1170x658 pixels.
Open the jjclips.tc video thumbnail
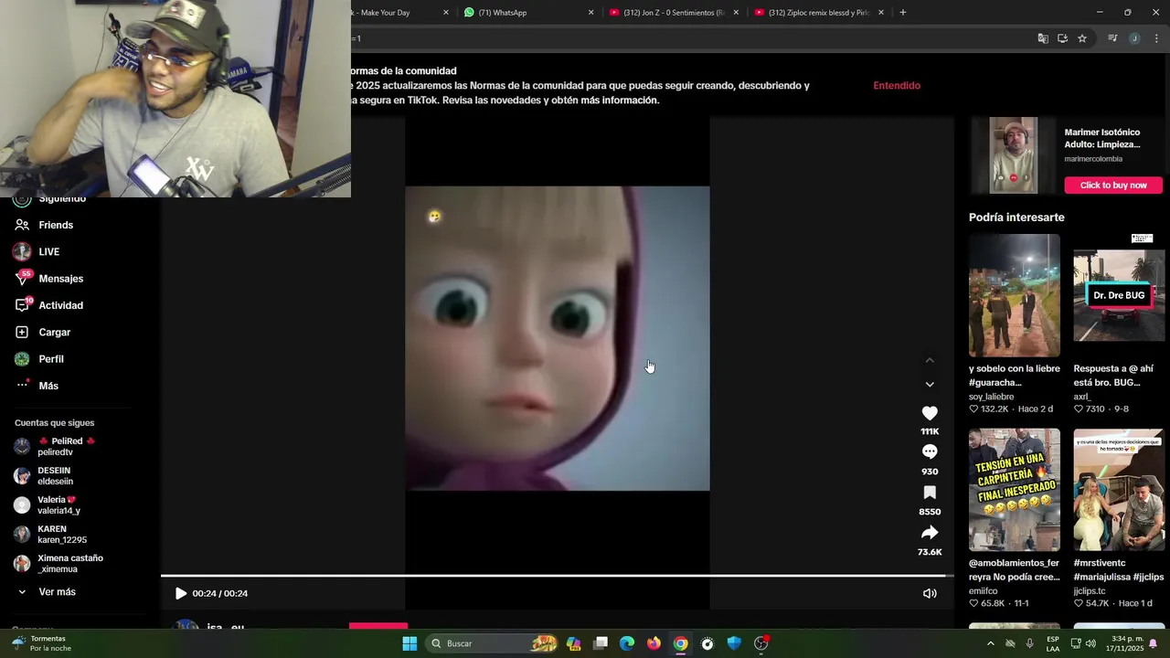1119,490
